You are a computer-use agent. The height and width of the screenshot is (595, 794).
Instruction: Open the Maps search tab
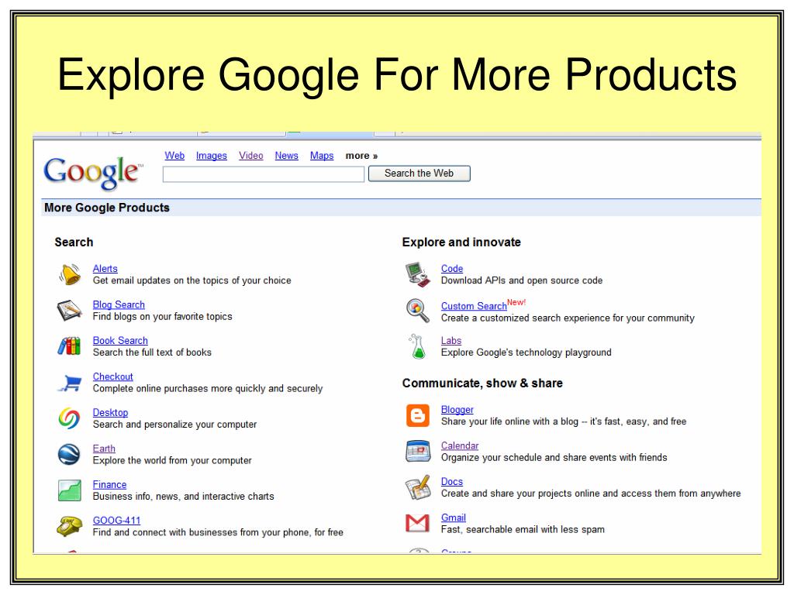(x=322, y=156)
